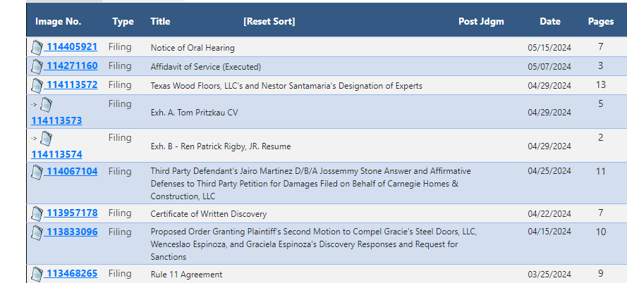
Task: Open image number 114405921 link
Action: pos(71,46)
